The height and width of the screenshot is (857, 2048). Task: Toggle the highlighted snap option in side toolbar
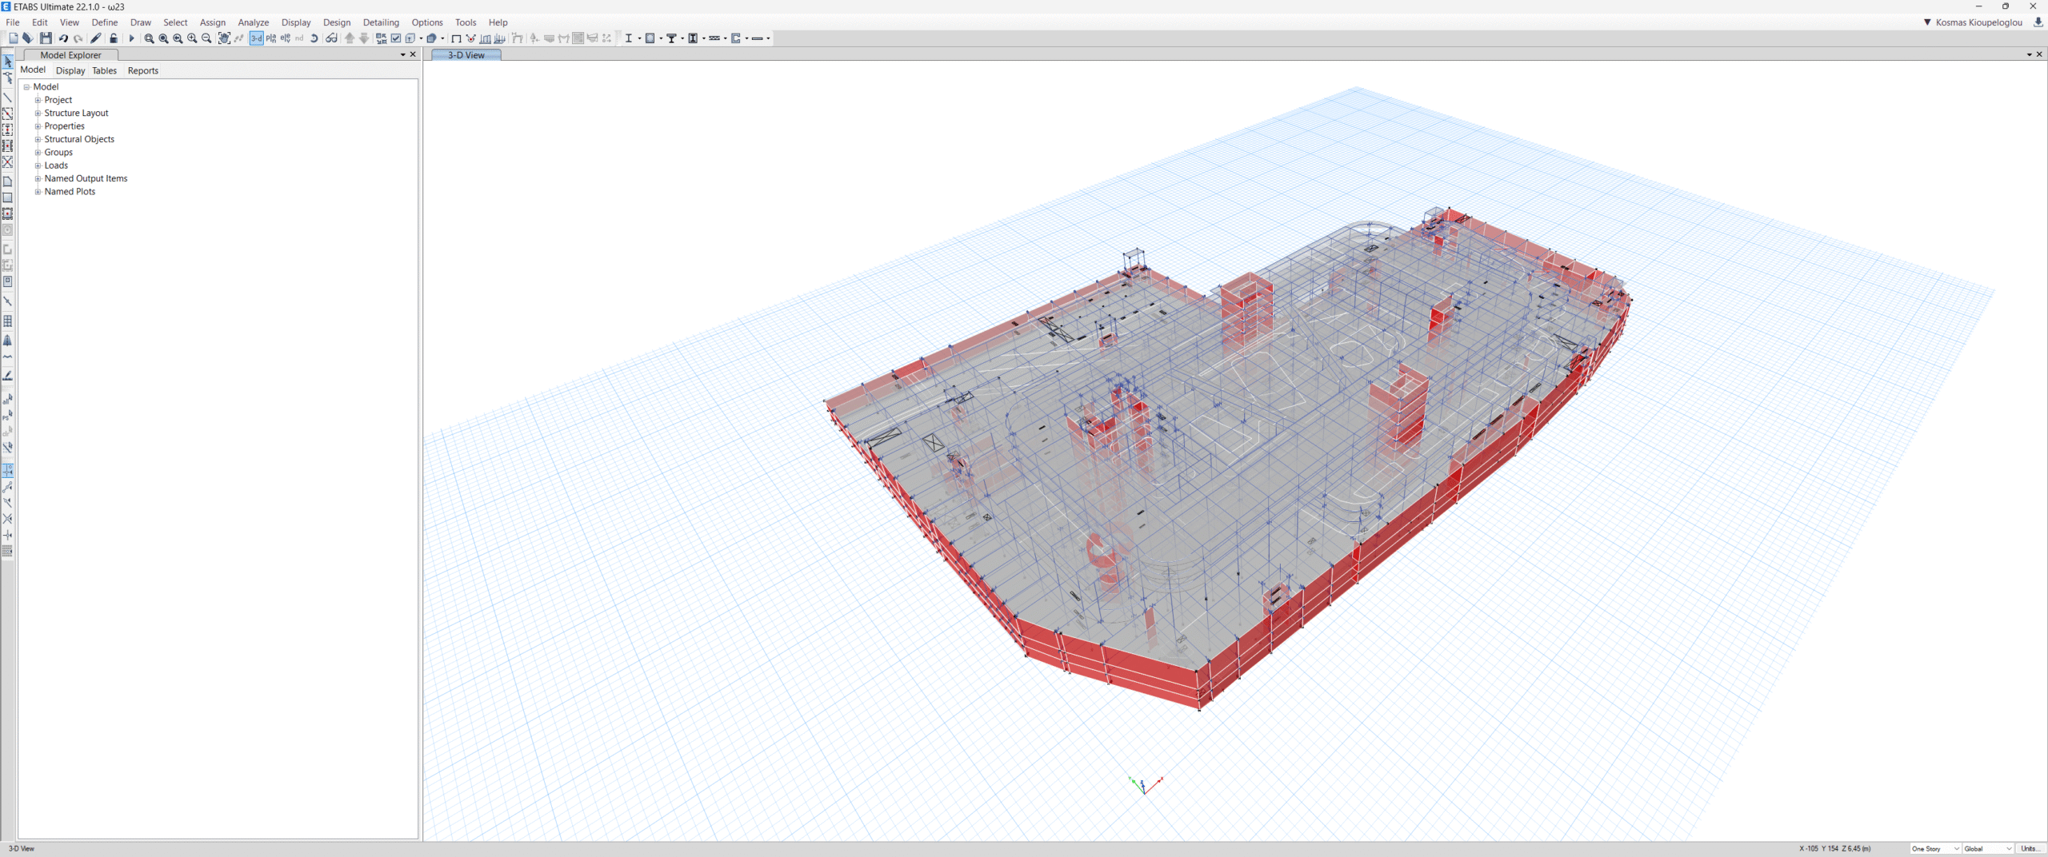tap(8, 470)
